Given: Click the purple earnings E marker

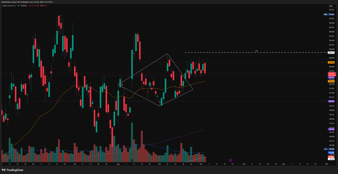Looking at the screenshot, I should pyautogui.click(x=230, y=160).
